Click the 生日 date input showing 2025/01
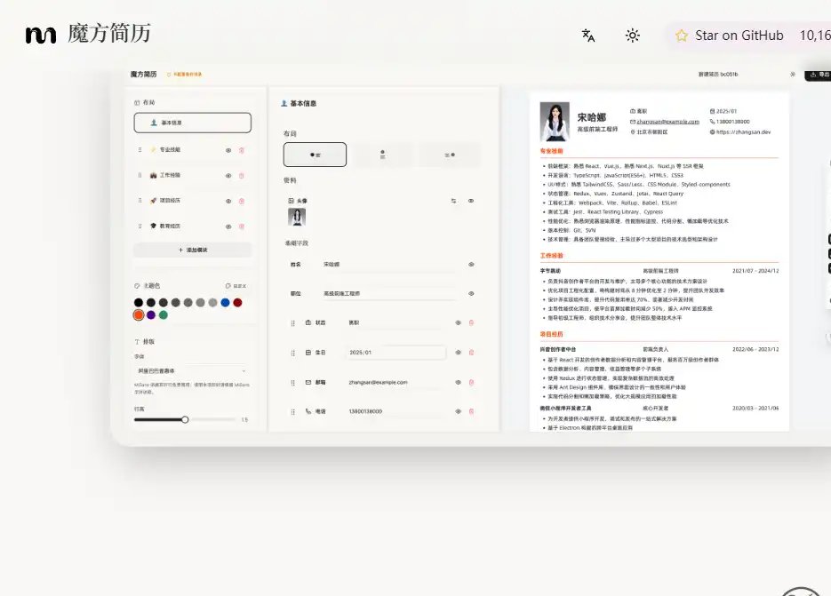The height and width of the screenshot is (596, 831). pos(396,353)
